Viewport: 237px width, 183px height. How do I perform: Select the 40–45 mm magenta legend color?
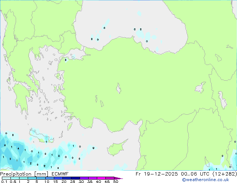[x=101, y=178]
